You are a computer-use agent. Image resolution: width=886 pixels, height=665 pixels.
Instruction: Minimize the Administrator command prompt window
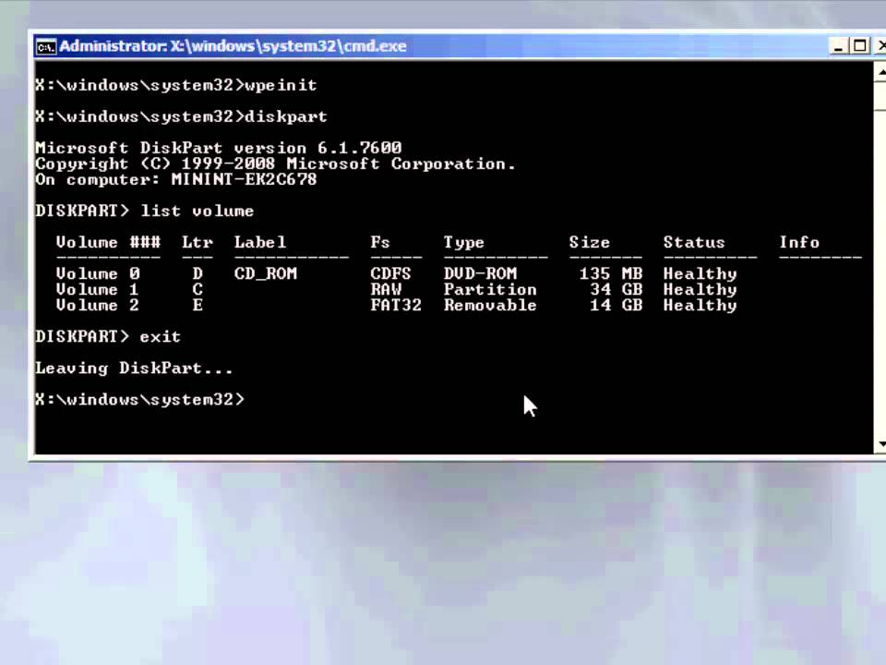[x=839, y=46]
